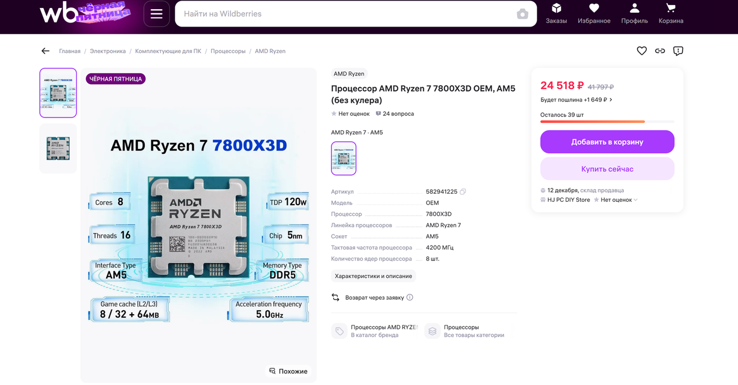The width and height of the screenshot is (738, 385).
Task: Click info icon beside Возврат через заявку
Action: coord(410,297)
